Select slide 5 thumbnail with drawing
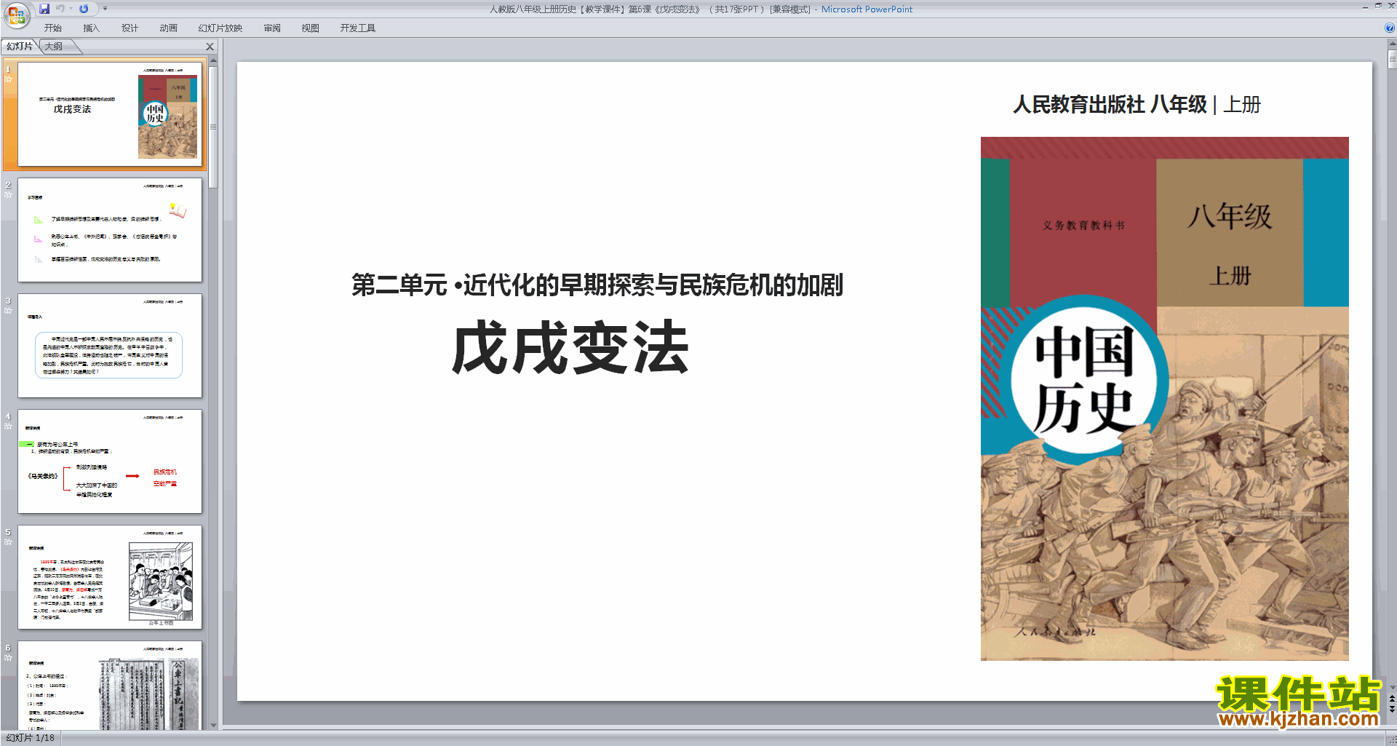Screen dimensions: 1397x746 pos(110,577)
